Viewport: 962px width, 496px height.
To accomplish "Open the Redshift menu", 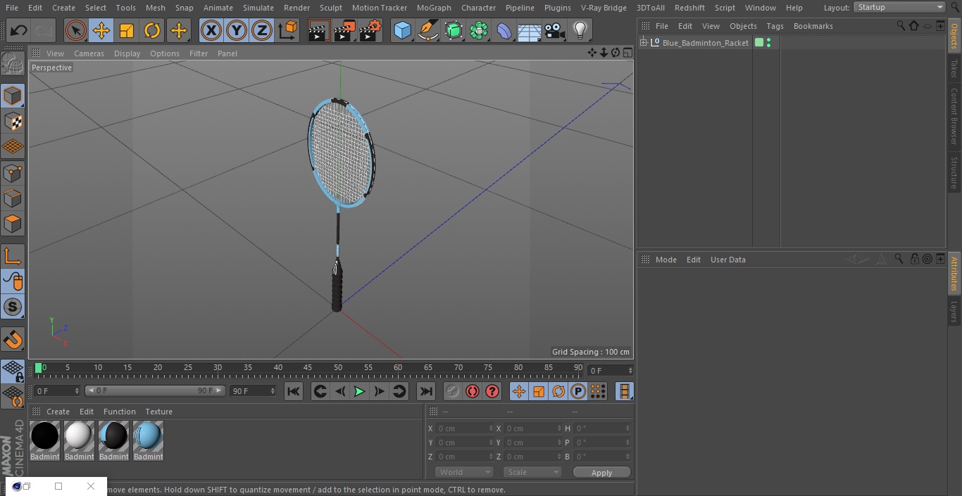I will coord(689,8).
